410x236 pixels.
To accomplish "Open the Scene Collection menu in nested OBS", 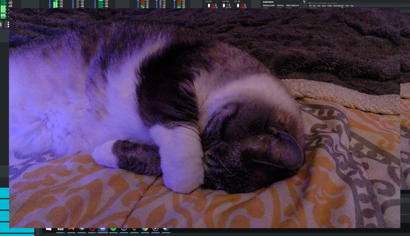I will pyautogui.click(x=339, y=6).
